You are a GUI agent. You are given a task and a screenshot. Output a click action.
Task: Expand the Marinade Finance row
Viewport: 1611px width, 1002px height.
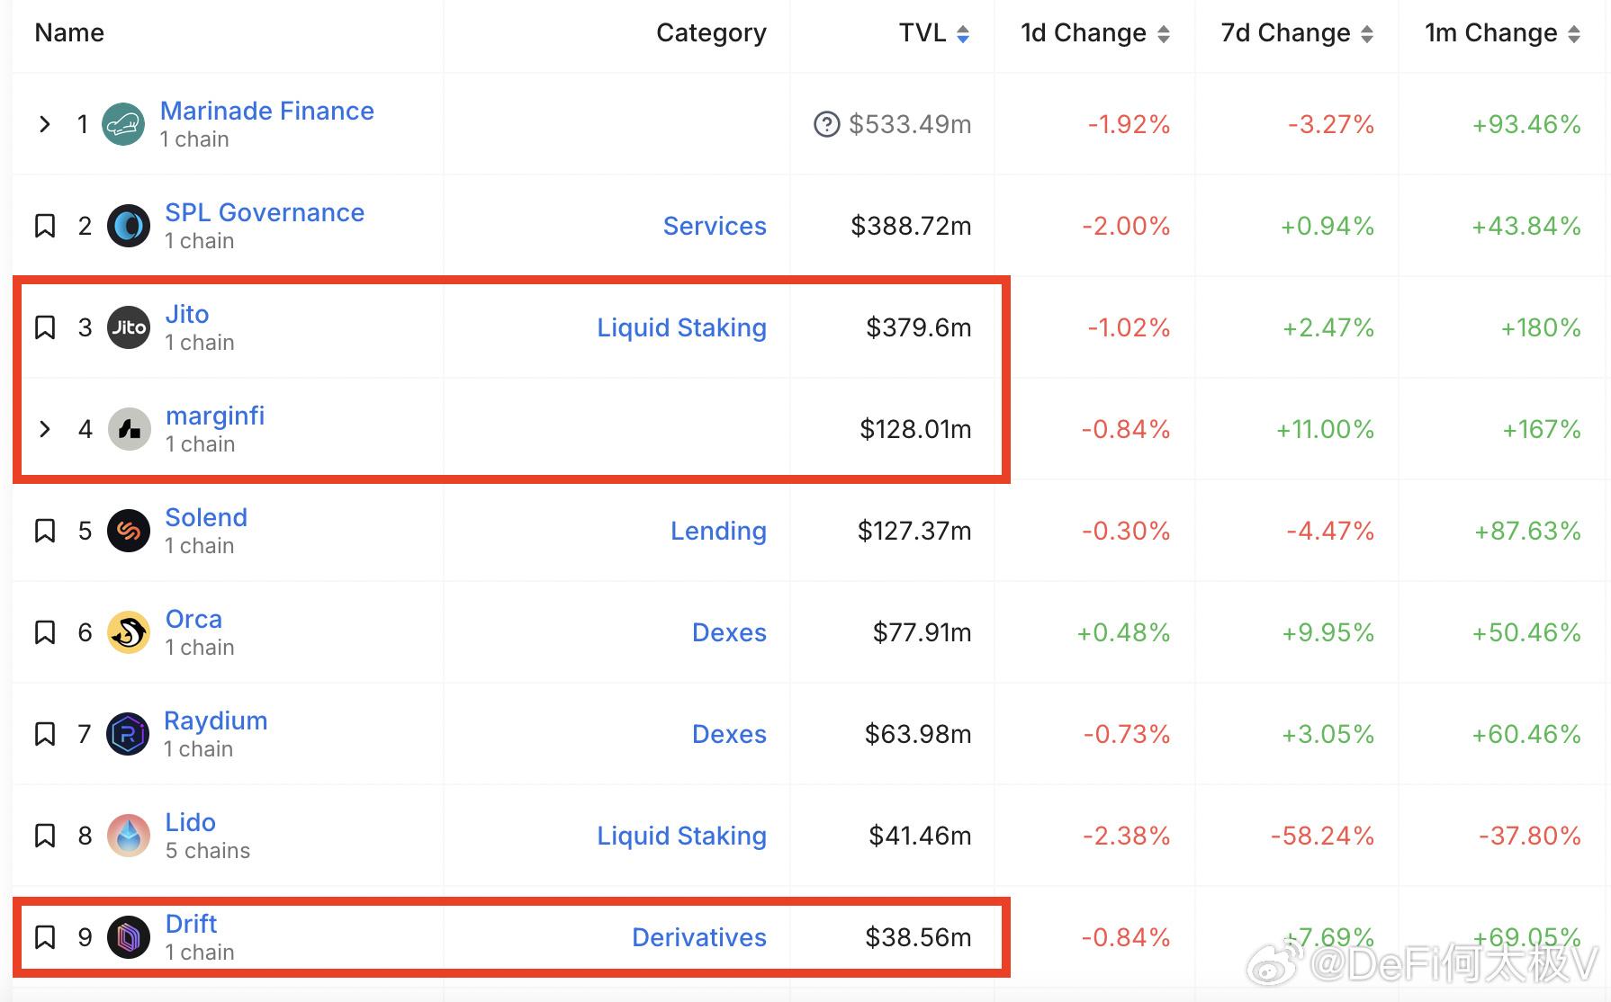click(x=45, y=124)
